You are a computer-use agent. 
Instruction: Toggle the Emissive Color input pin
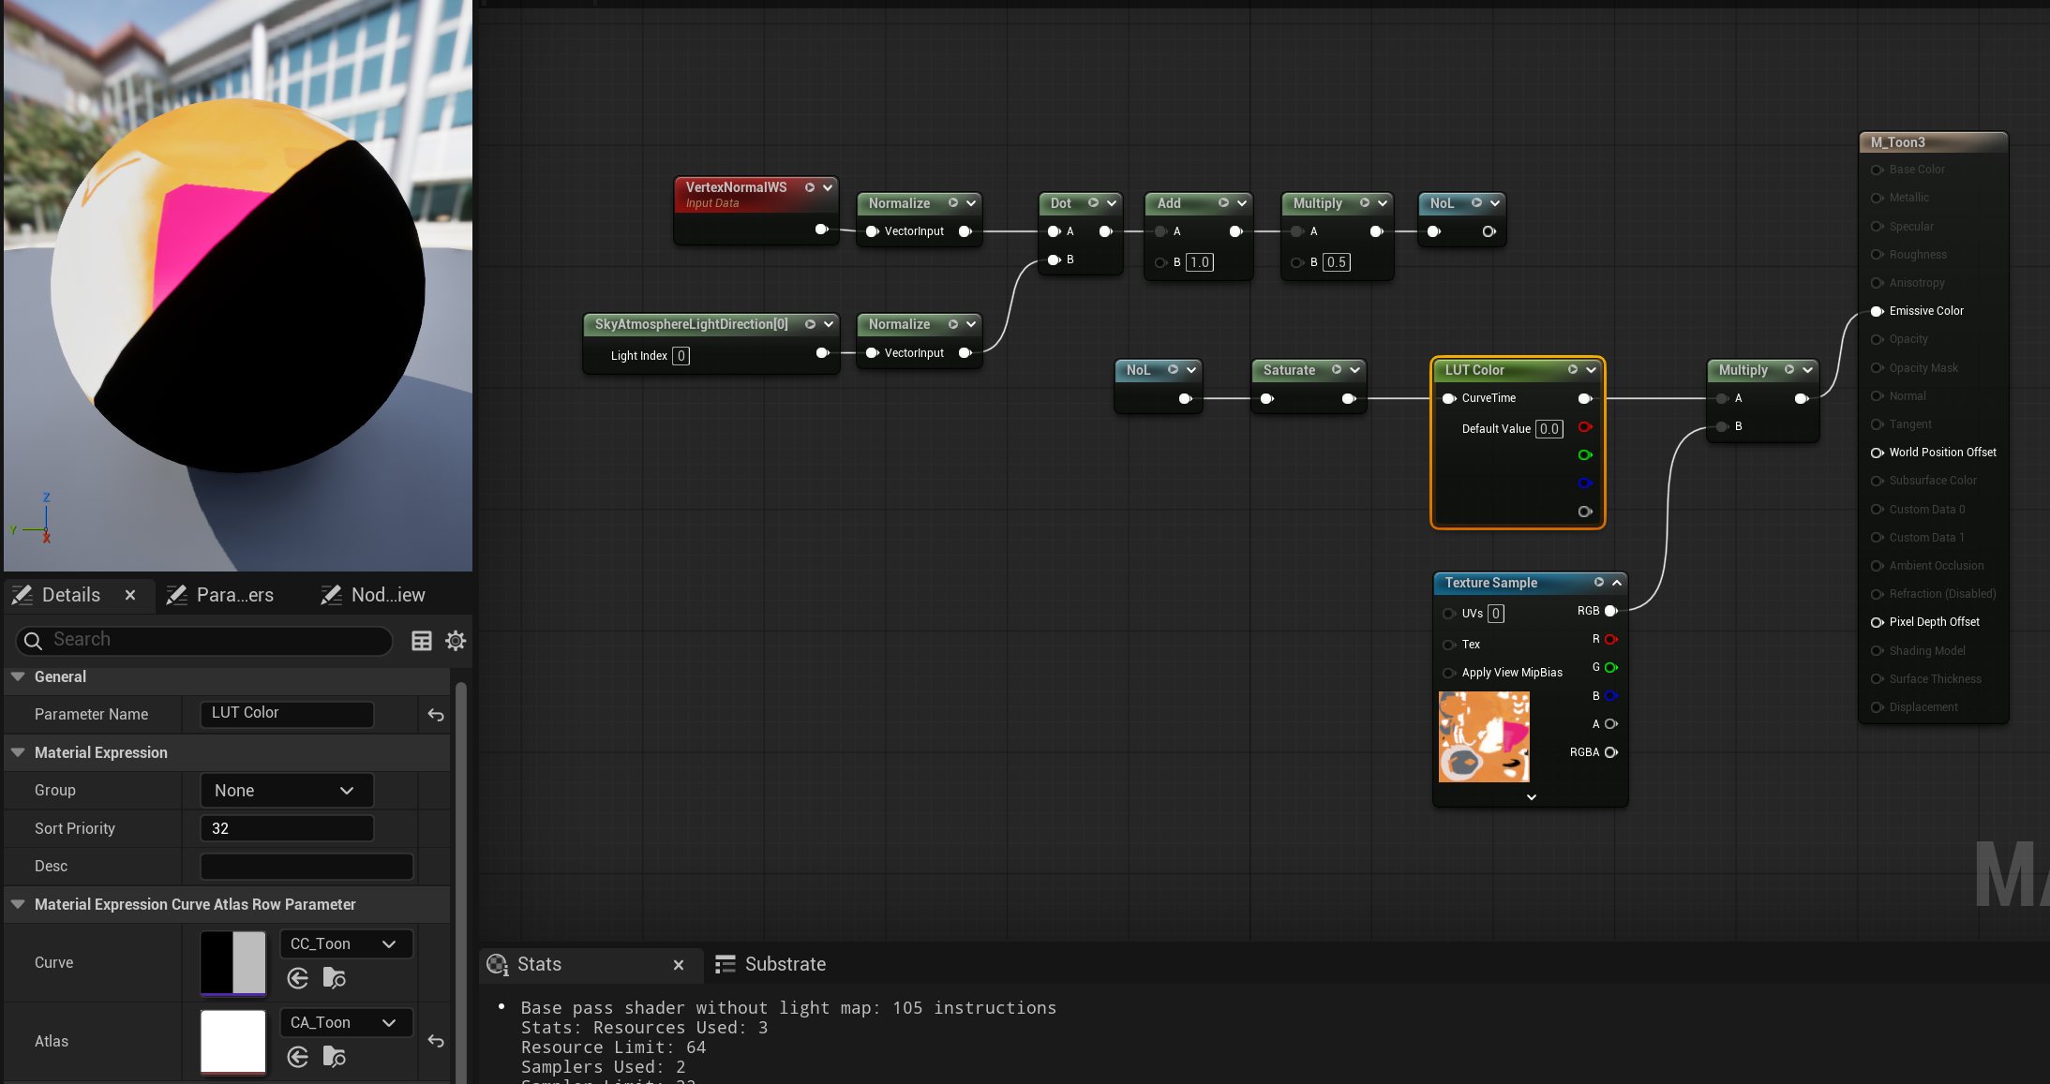coord(1877,311)
